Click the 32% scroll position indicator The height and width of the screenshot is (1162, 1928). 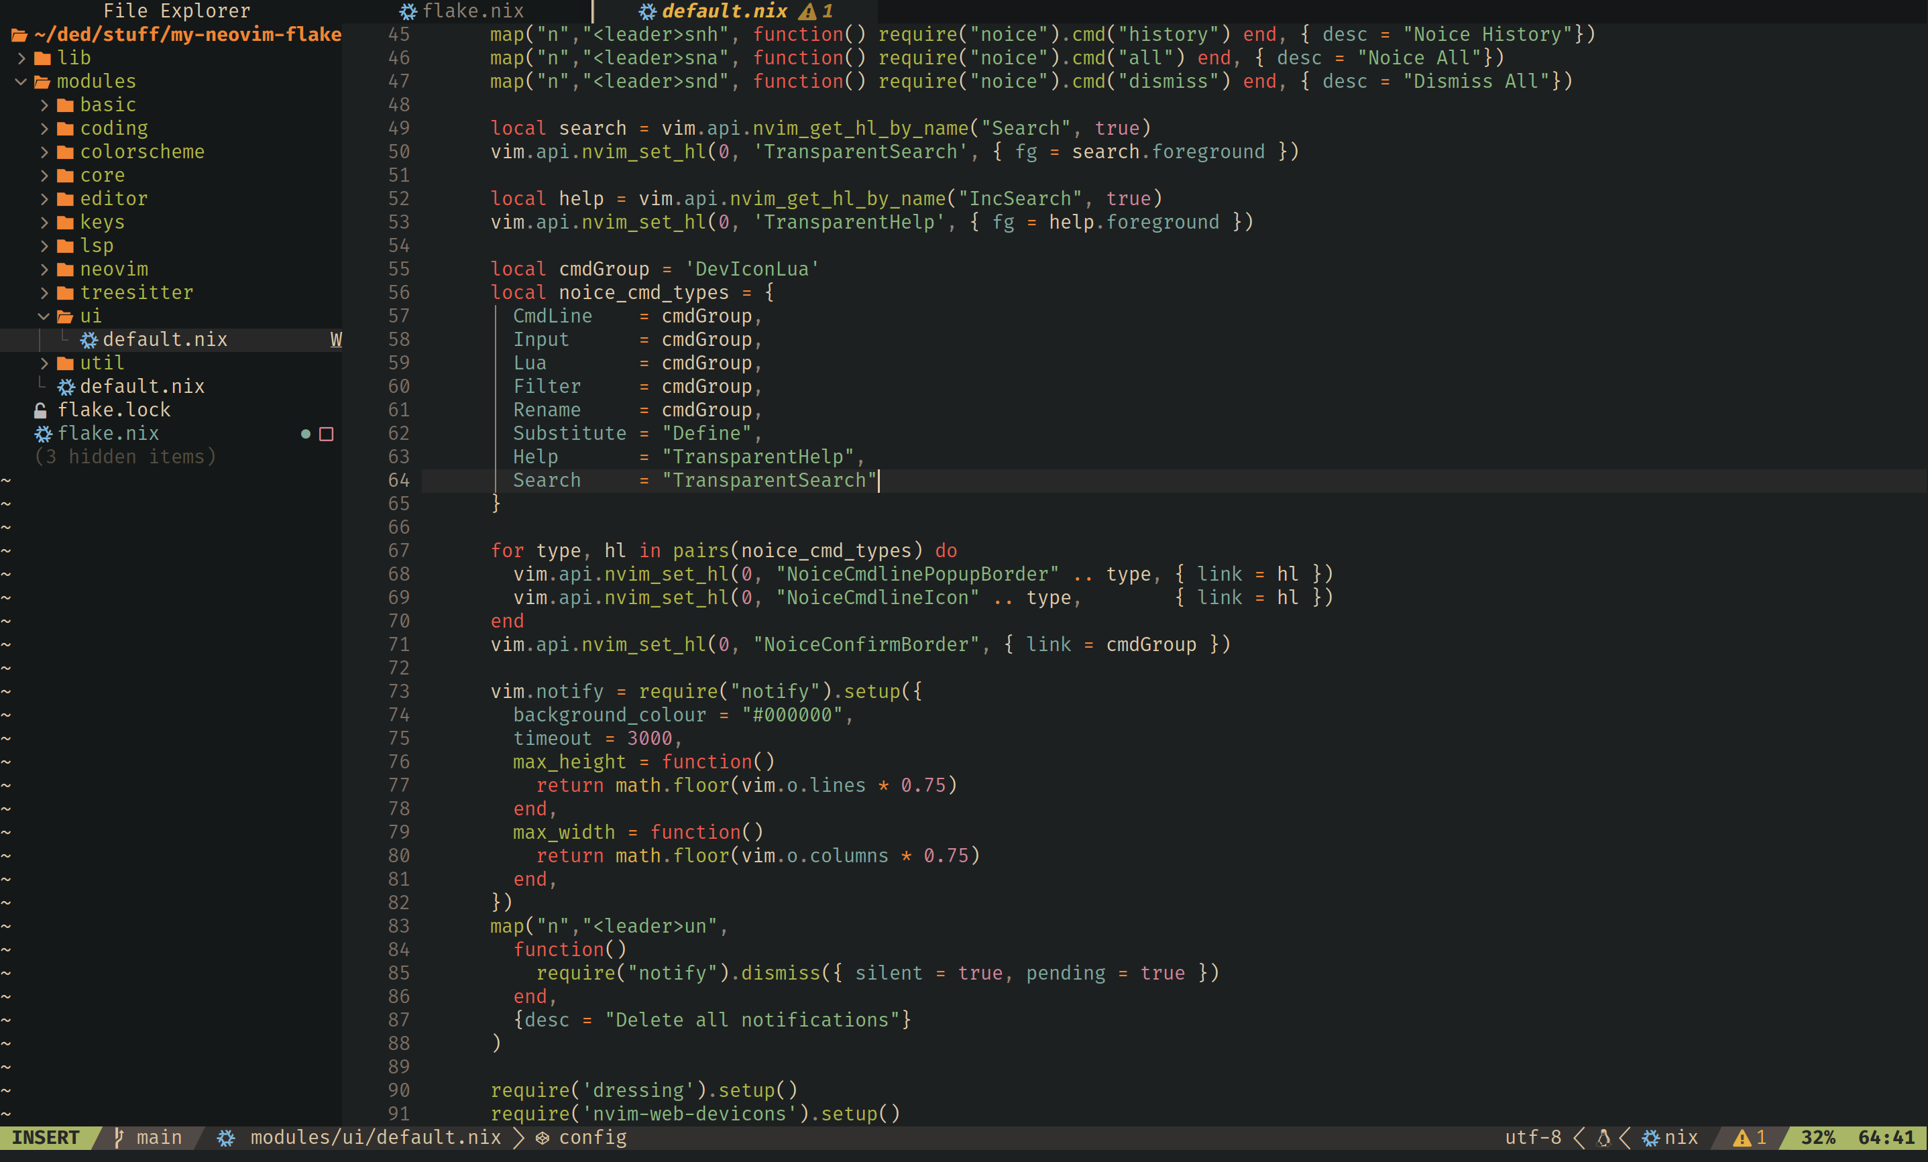pyautogui.click(x=1817, y=1137)
